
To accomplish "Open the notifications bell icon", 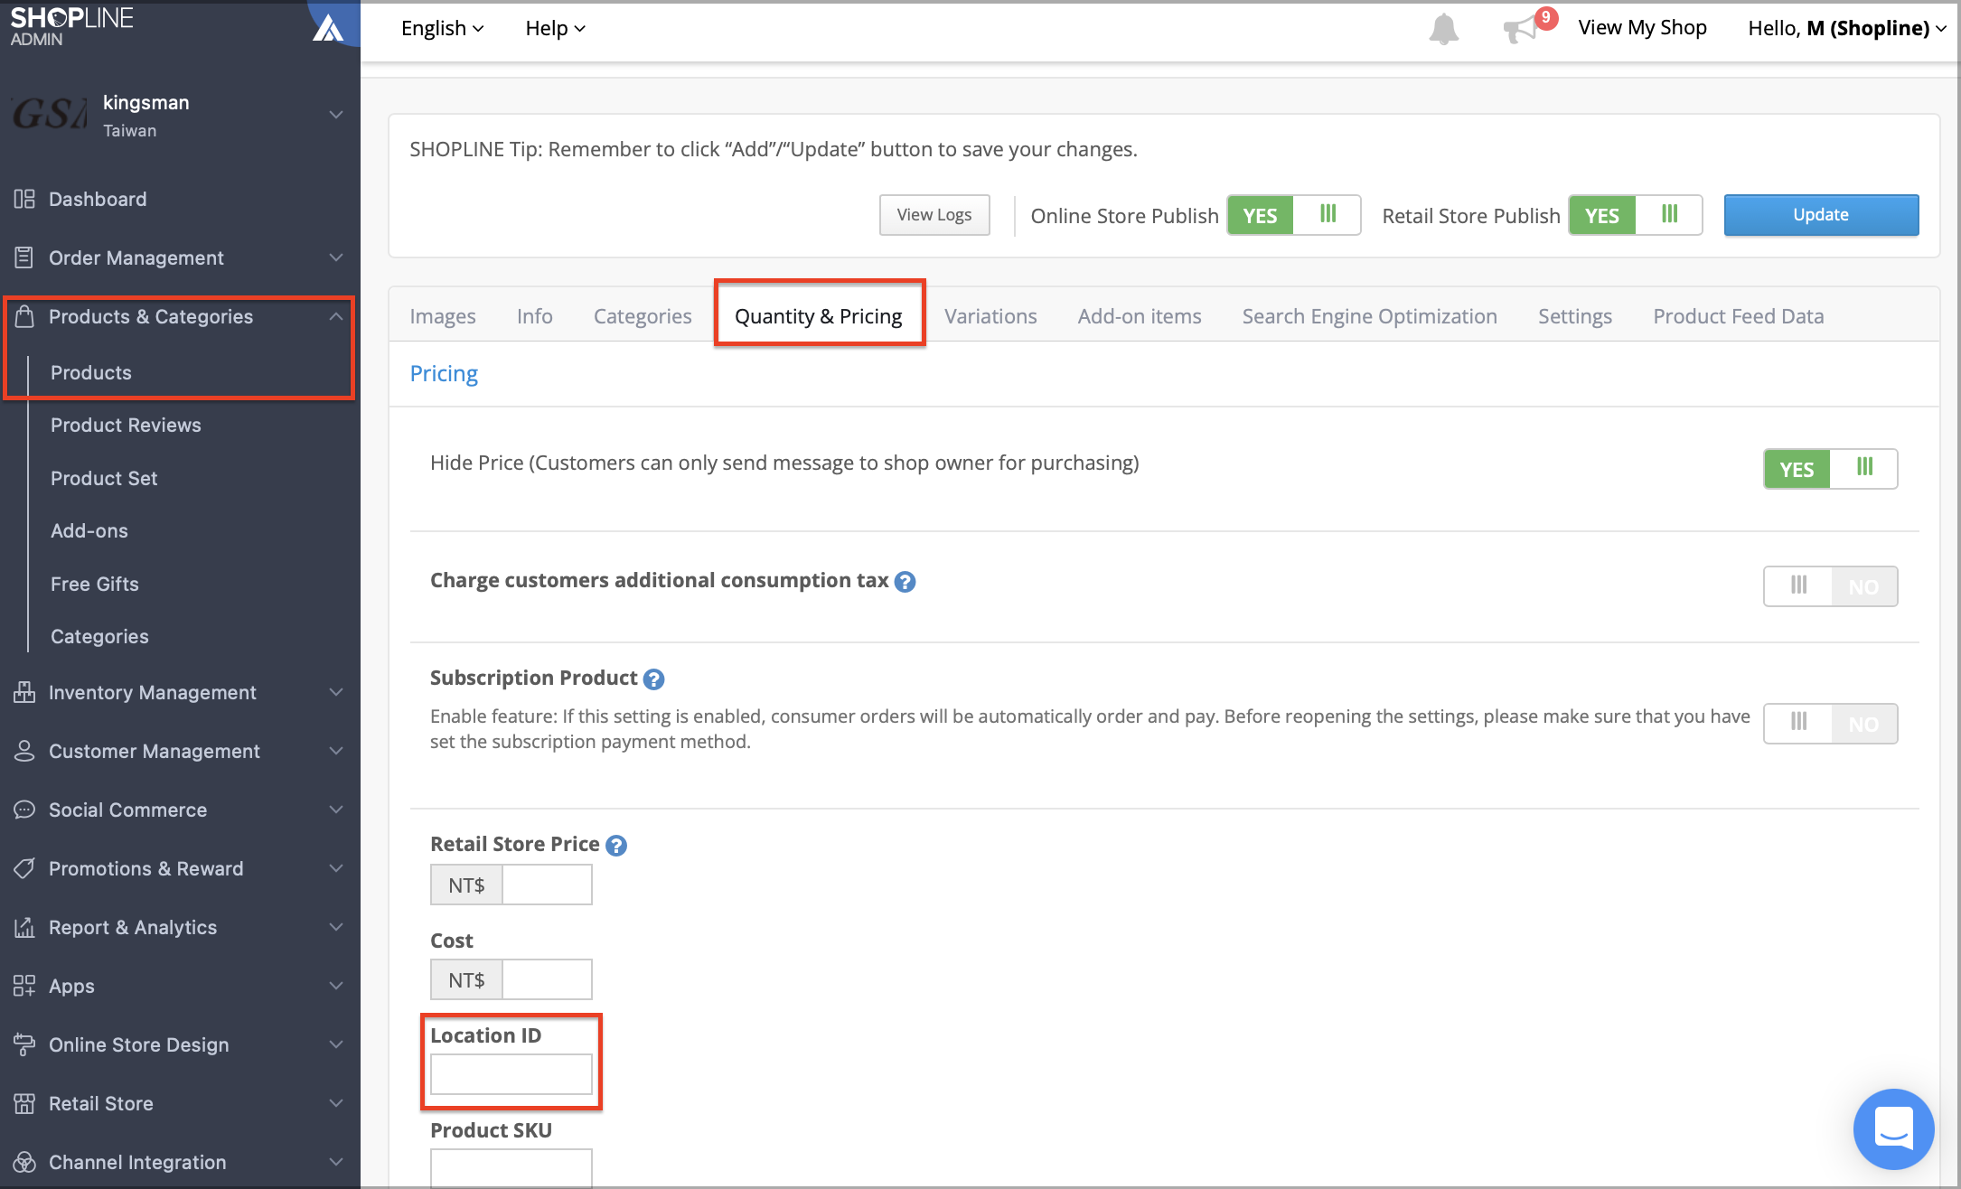I will [x=1443, y=28].
